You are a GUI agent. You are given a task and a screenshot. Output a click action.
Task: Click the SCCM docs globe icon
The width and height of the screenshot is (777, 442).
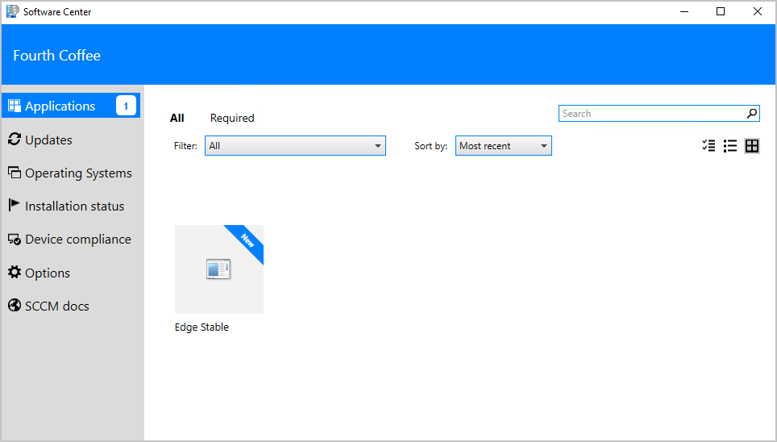[x=15, y=305]
